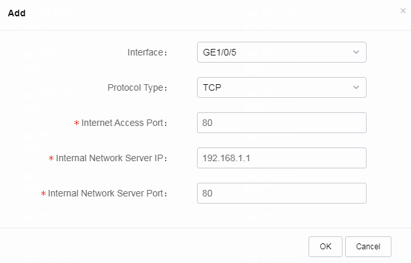Click the Internal Network Server Port label
The width and height of the screenshot is (411, 263).
click(x=108, y=193)
